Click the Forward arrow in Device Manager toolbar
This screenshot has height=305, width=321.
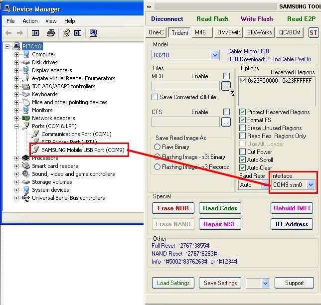tap(20, 33)
